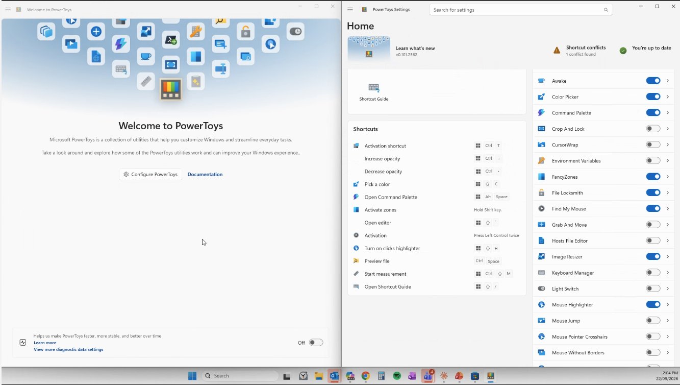
Task: Enable the CursorWrap toggle
Action: [653, 145]
